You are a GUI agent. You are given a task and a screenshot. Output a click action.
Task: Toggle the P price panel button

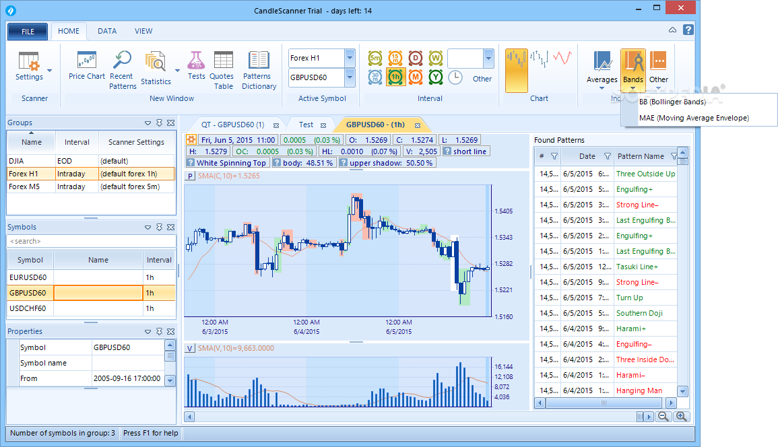click(x=190, y=176)
